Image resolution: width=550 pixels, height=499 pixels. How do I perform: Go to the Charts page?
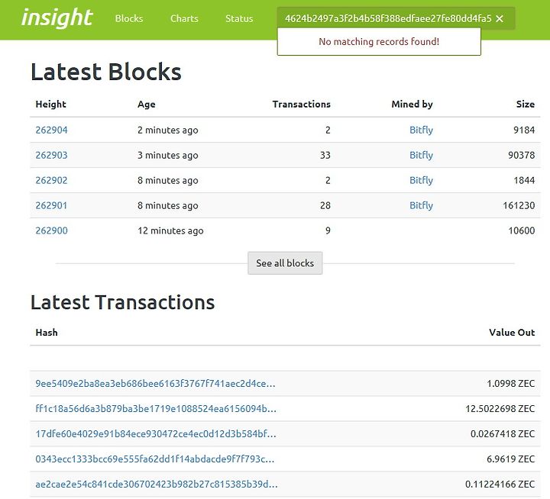184,18
